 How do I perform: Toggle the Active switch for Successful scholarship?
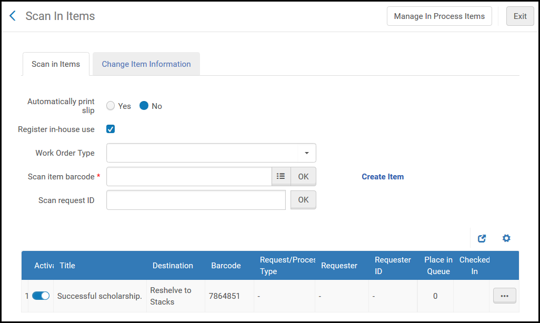tap(41, 296)
